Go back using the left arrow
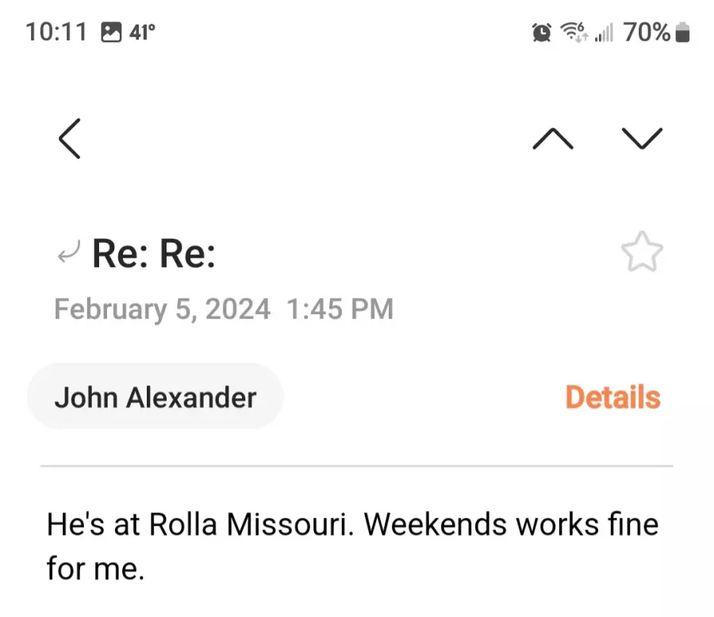Image resolution: width=714 pixels, height=617 pixels. pos(70,139)
